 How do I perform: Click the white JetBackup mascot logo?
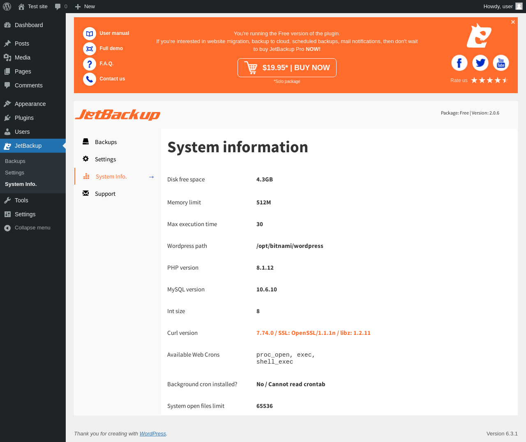(x=479, y=35)
